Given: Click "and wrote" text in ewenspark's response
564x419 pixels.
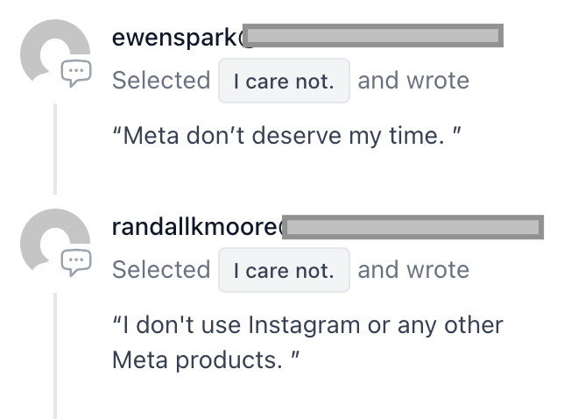Looking at the screenshot, I should [413, 81].
